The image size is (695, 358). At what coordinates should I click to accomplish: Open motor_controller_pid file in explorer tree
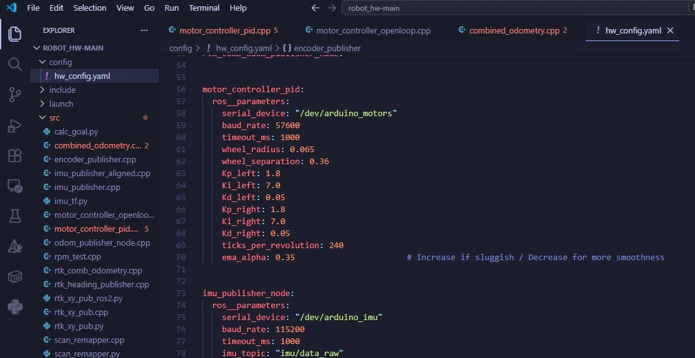94,229
